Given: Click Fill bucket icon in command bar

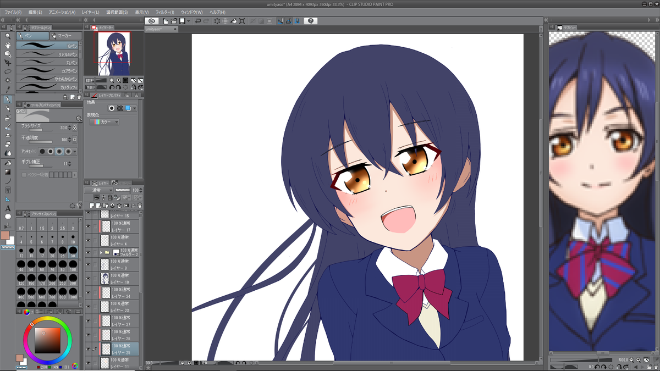Looking at the screenshot, I should (x=234, y=21).
